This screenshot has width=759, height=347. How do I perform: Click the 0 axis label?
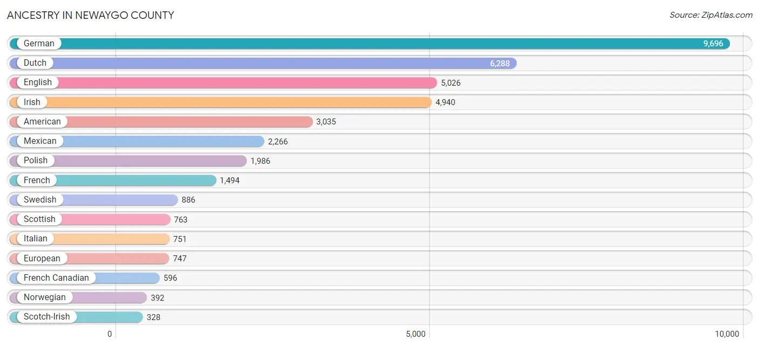pos(110,334)
